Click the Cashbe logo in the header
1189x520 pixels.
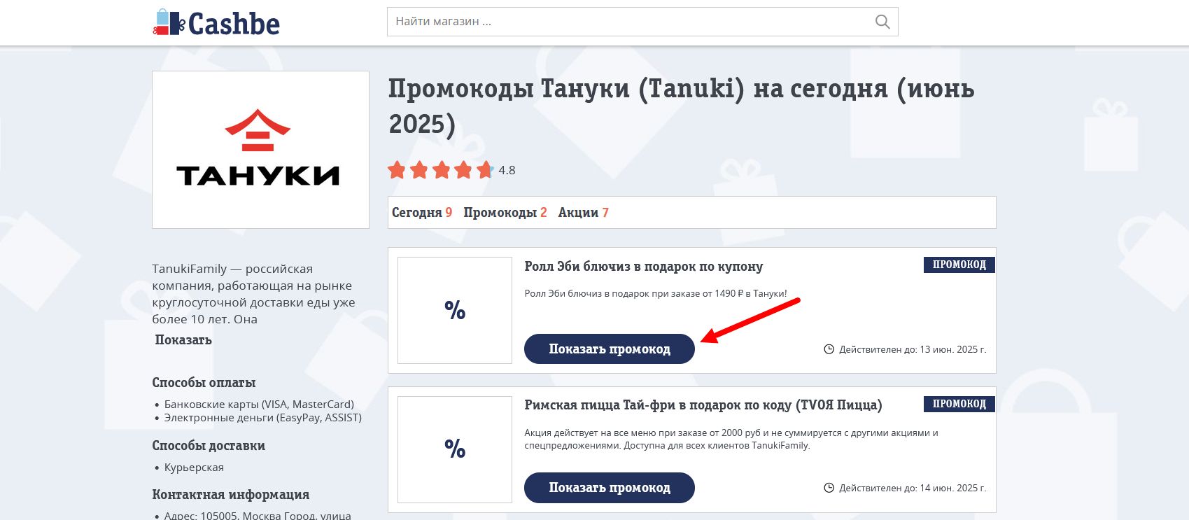(x=216, y=23)
